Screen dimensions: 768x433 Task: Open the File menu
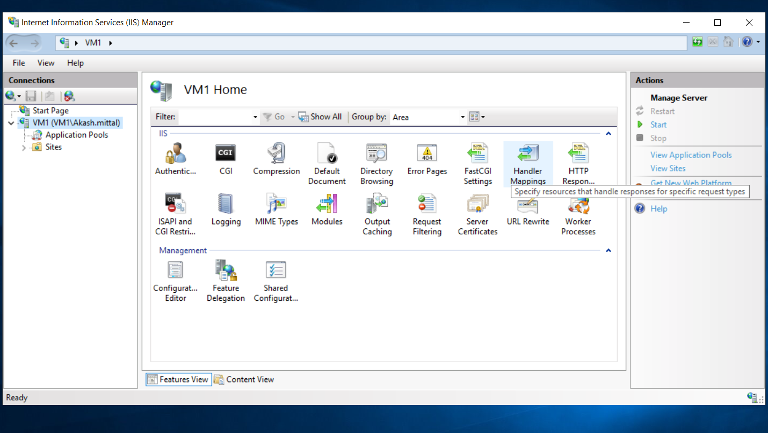coord(19,63)
